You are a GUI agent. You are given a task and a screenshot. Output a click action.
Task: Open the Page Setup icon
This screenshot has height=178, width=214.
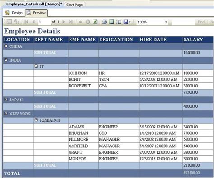(119, 22)
